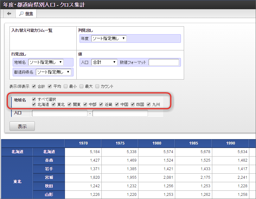Click the 1985 column header
256x199 pixels.
pyautogui.click(x=193, y=143)
